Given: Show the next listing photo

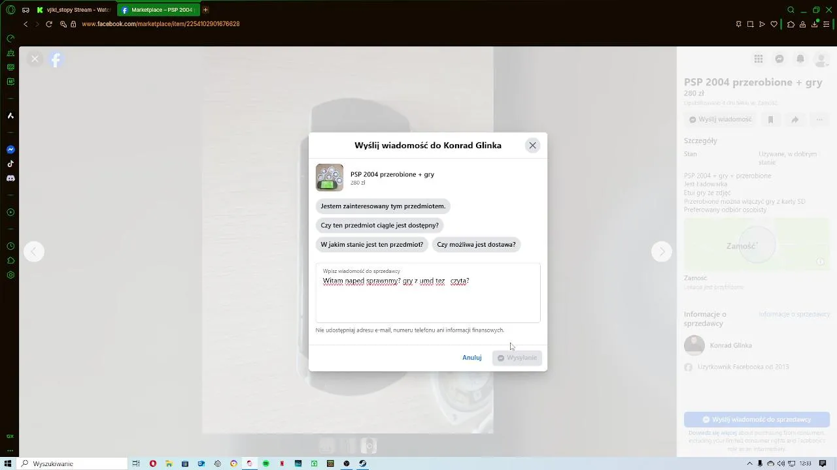Looking at the screenshot, I should pos(662,251).
